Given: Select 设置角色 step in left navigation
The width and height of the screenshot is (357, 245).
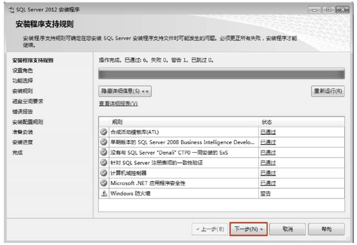Looking at the screenshot, I should tap(23, 71).
